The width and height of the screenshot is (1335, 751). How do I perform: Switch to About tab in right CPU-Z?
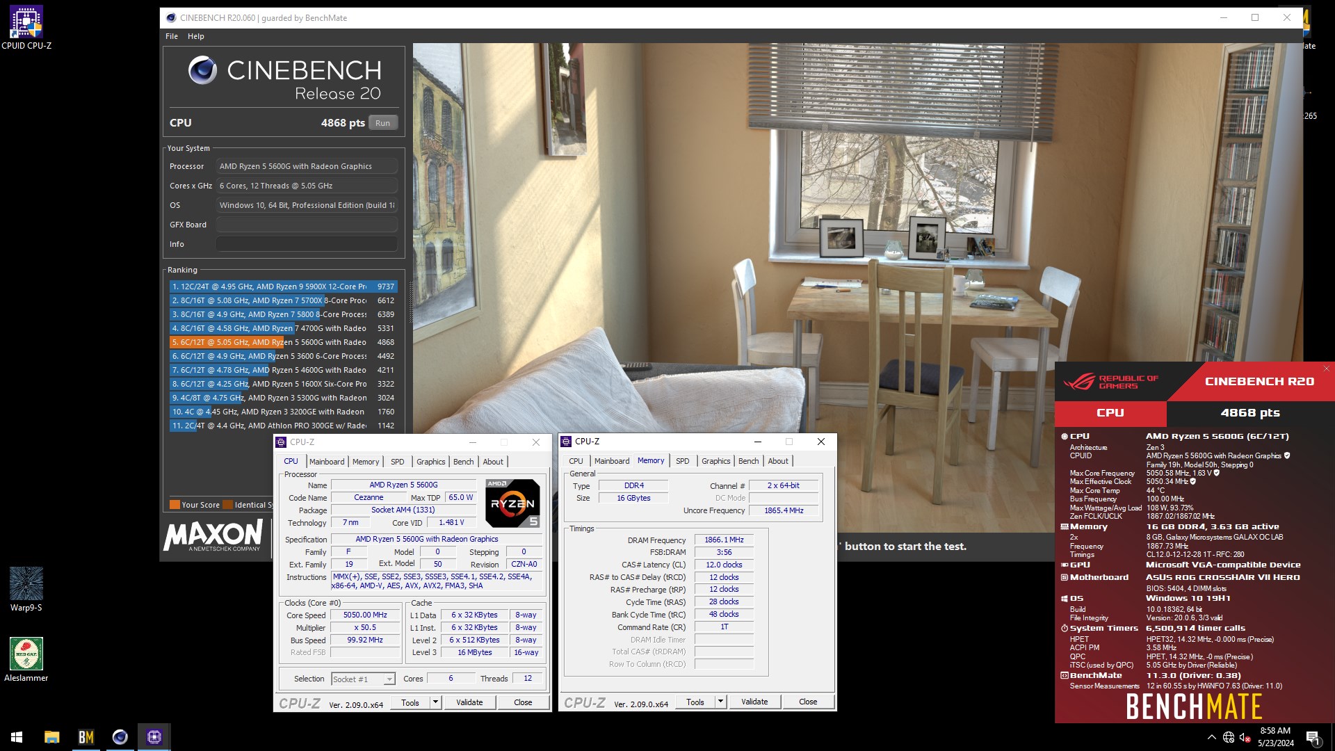click(778, 461)
